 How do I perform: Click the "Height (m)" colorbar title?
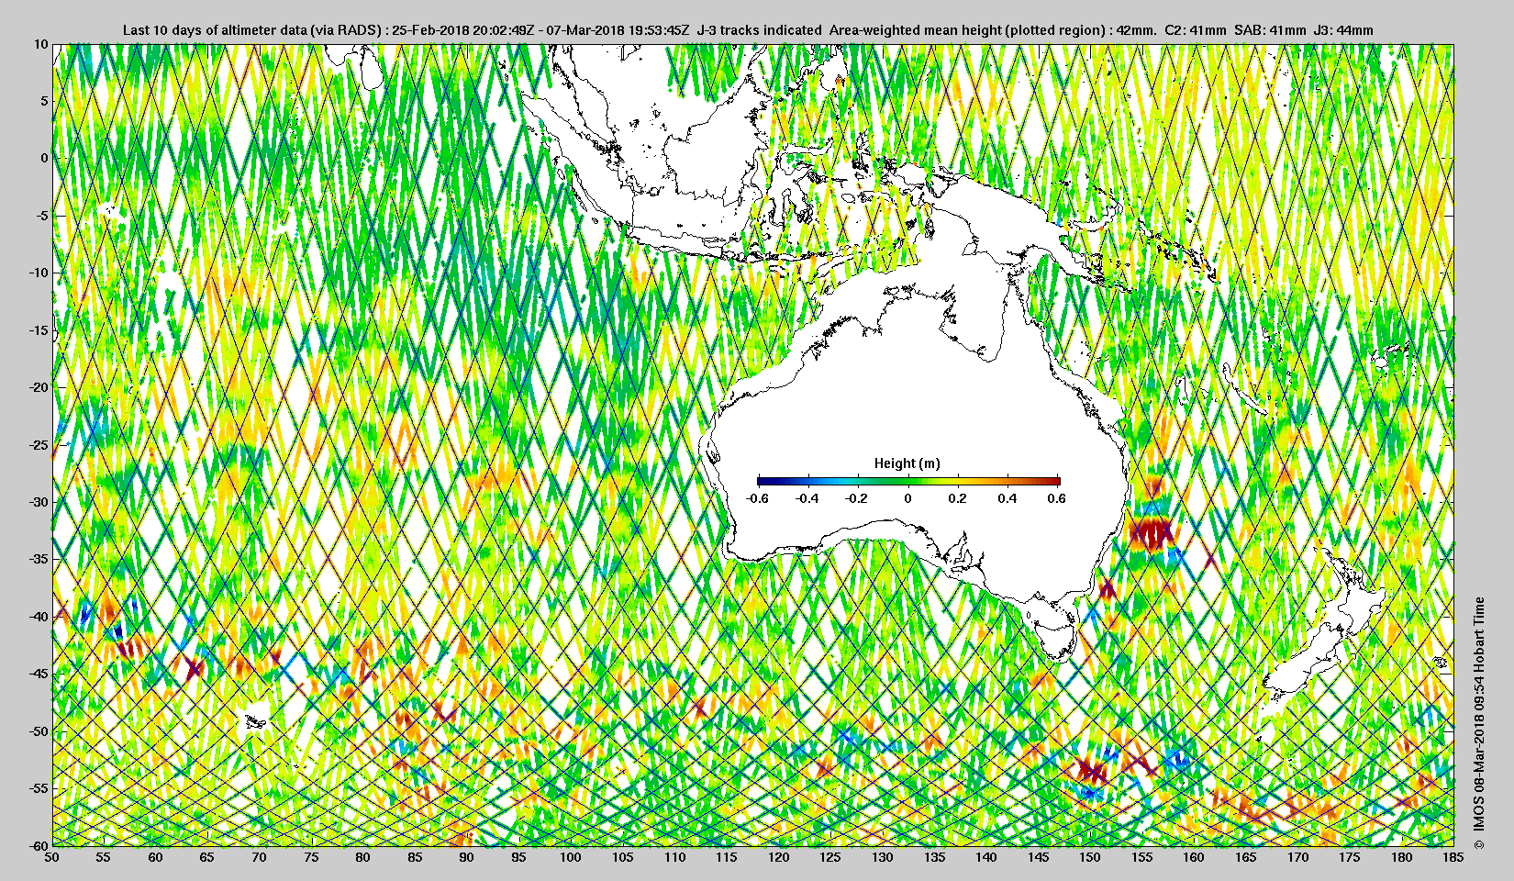907,463
